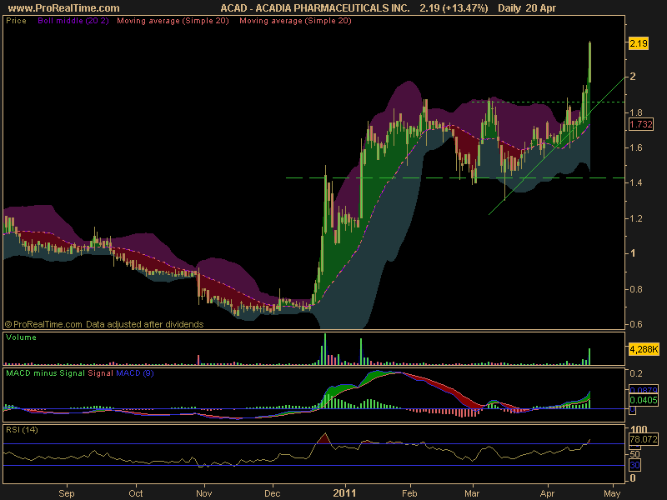Click the May label on the time axis
The width and height of the screenshot is (667, 500).
[612, 493]
